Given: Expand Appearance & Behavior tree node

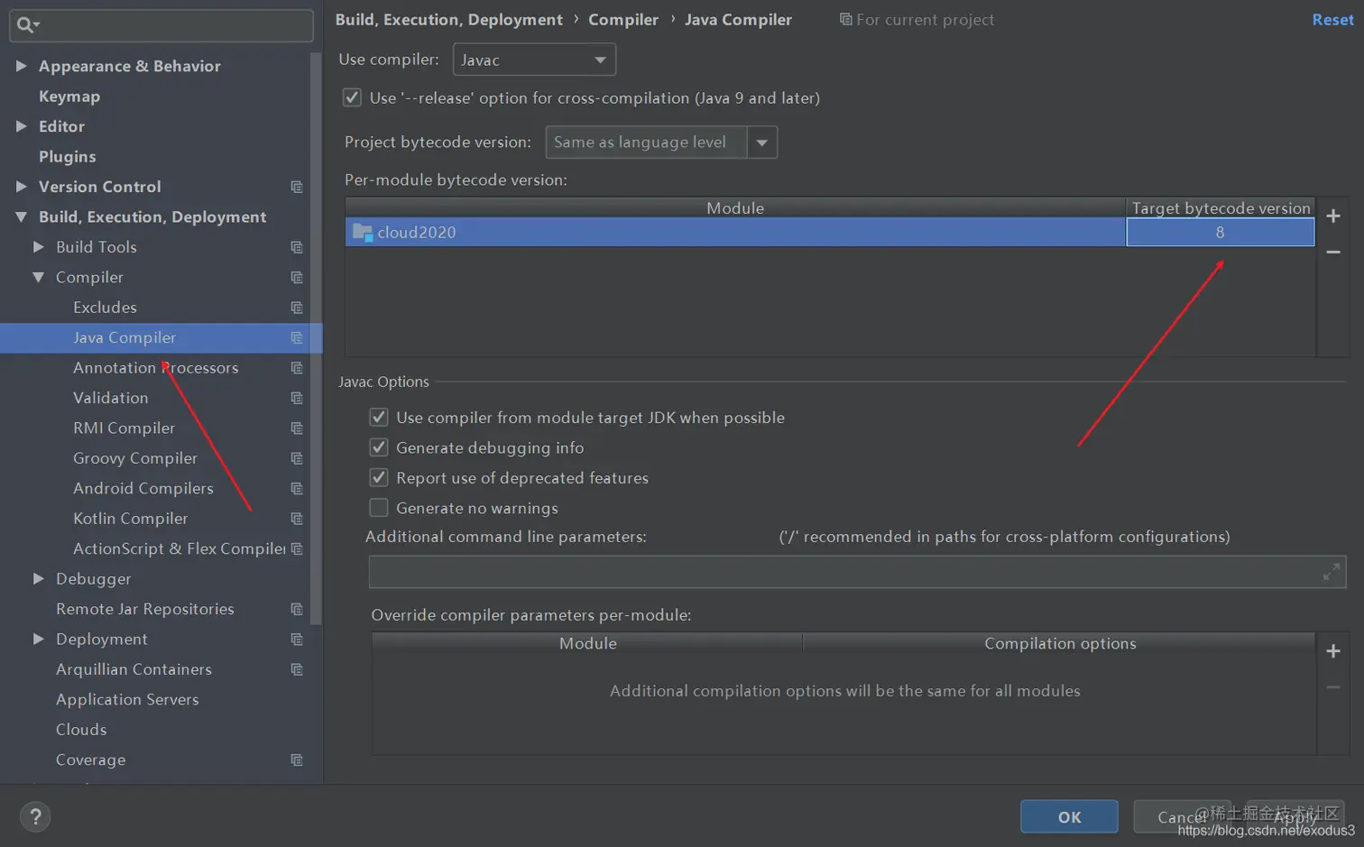Looking at the screenshot, I should pyautogui.click(x=21, y=66).
